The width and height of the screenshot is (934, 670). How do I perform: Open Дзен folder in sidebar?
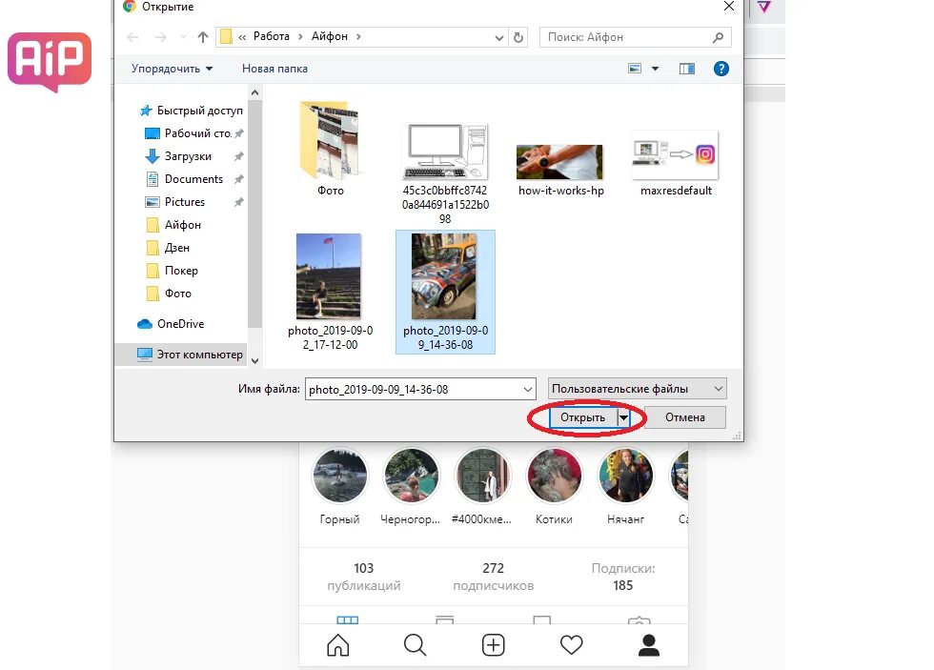coord(168,248)
